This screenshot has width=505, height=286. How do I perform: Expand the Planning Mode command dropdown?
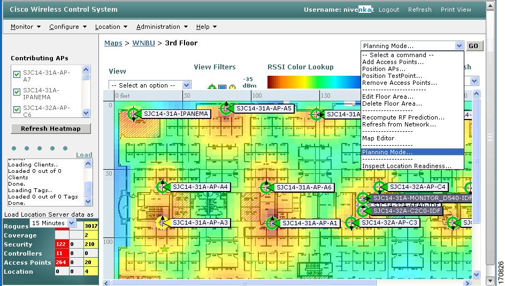pyautogui.click(x=460, y=46)
